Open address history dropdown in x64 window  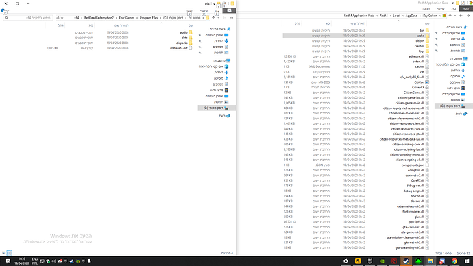(62, 18)
